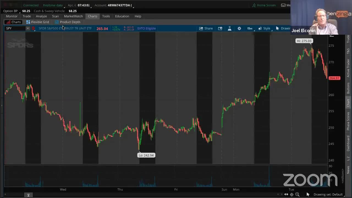The image size is (352, 198).
Task: Open the Analyze tab
Action: [41, 16]
